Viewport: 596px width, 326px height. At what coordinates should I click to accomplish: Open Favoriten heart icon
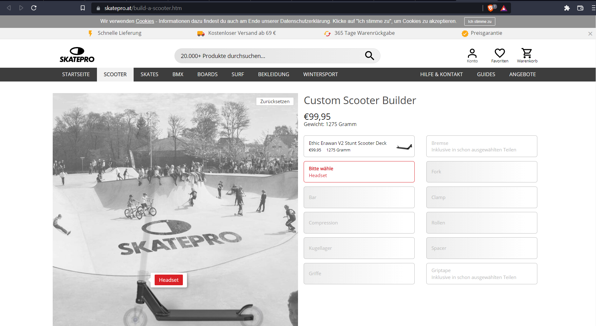(x=500, y=55)
